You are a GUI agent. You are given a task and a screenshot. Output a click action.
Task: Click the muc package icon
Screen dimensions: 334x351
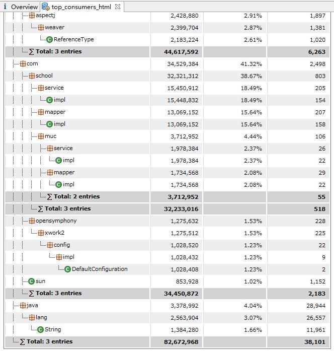41,136
